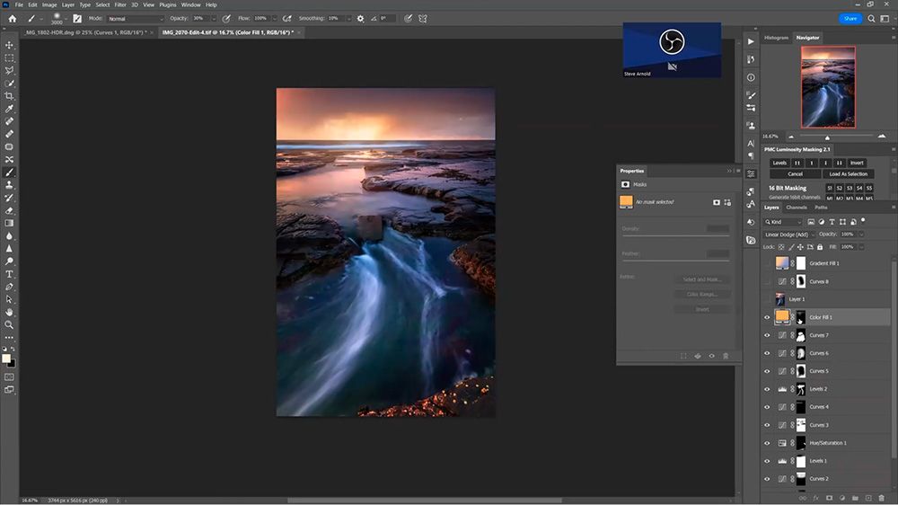Image resolution: width=898 pixels, height=505 pixels.
Task: Hide the Color Fill 1 layer
Action: tap(767, 317)
